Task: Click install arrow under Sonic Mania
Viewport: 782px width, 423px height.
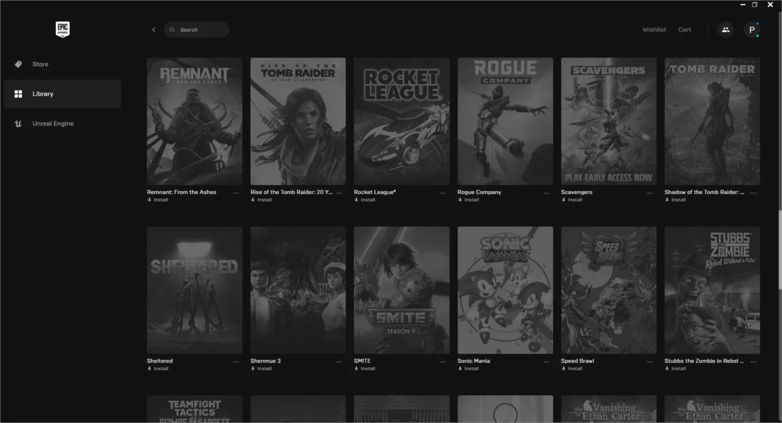Action: pyautogui.click(x=460, y=368)
